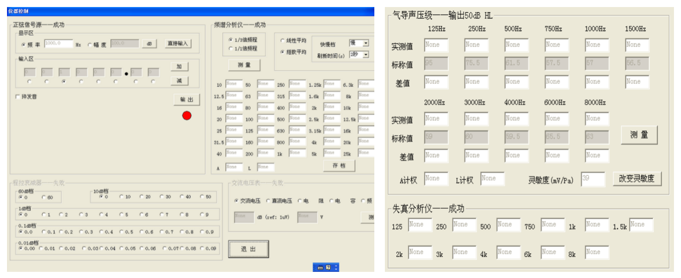Viewport: 681px width, 278px height.
Task: Click the 减 button in input area
Action: click(179, 81)
